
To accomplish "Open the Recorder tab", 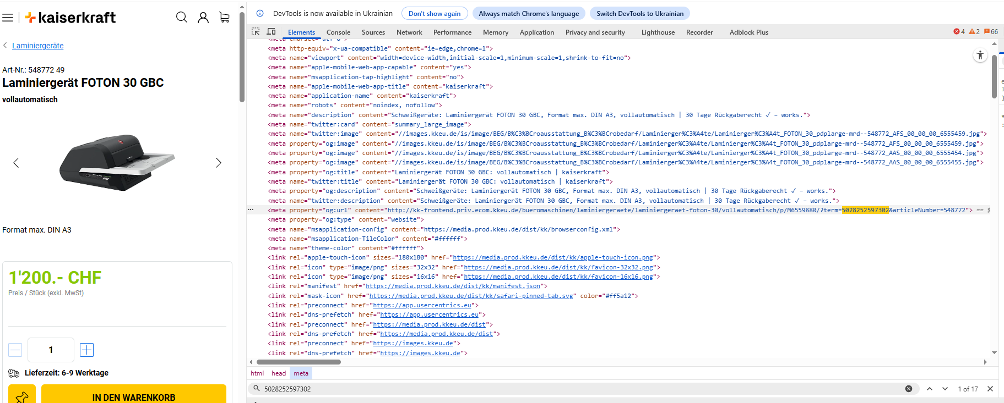I will pos(699,32).
